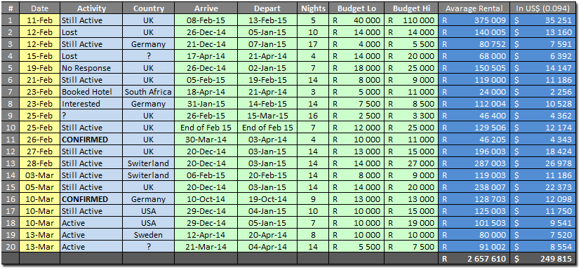The image size is (581, 270).
Task: Select the CONFIRMED cell in row 11
Action: point(91,140)
